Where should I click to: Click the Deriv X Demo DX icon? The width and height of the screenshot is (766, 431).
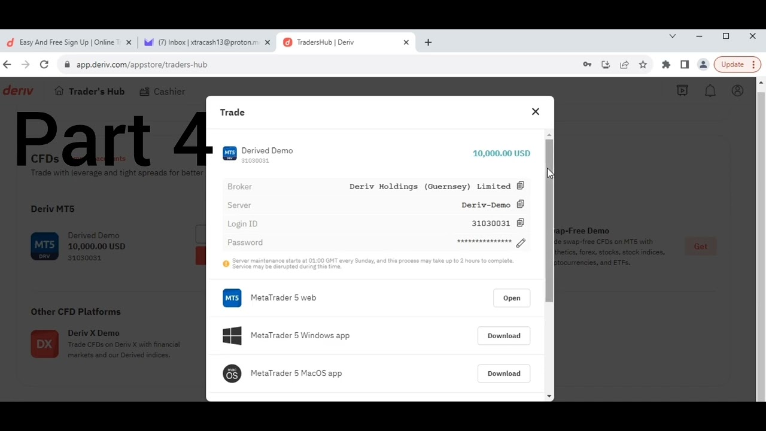click(x=45, y=344)
